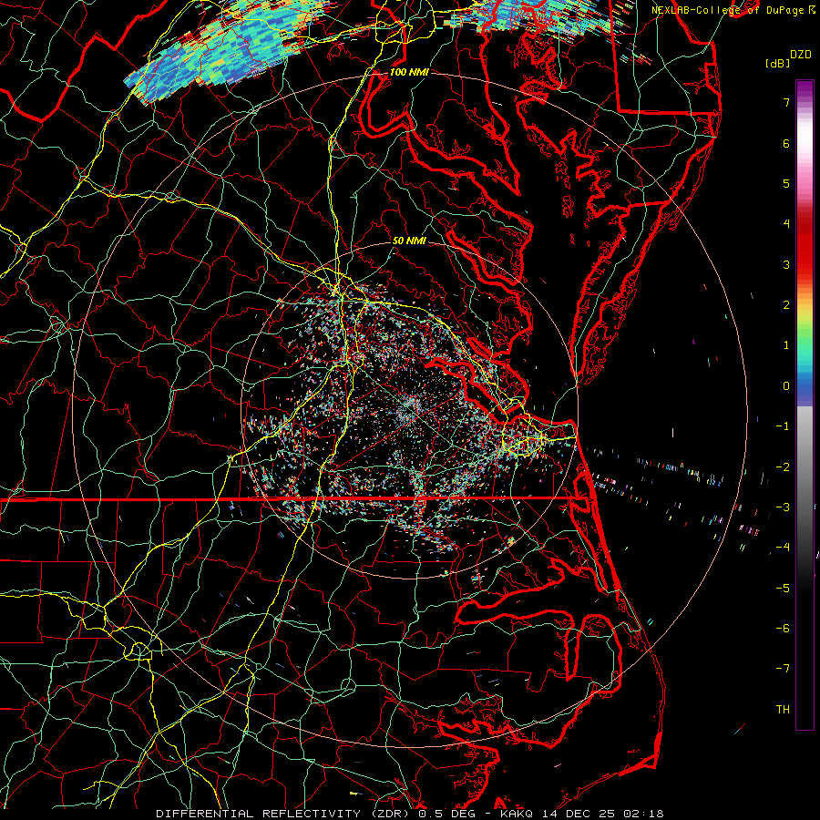Click the 2 value on color scale

pyautogui.click(x=786, y=305)
